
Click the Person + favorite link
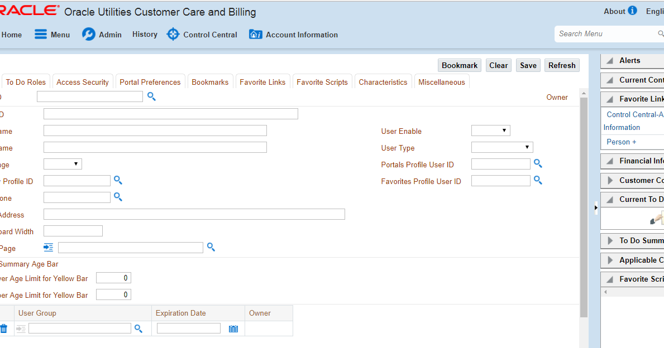622,142
